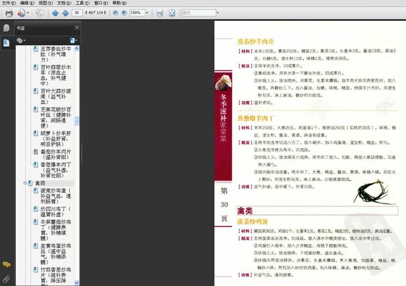406x286 pixels.
Task: Open bookmark 韭黄鸡蛋炒鸡丝
Action: click(x=55, y=254)
